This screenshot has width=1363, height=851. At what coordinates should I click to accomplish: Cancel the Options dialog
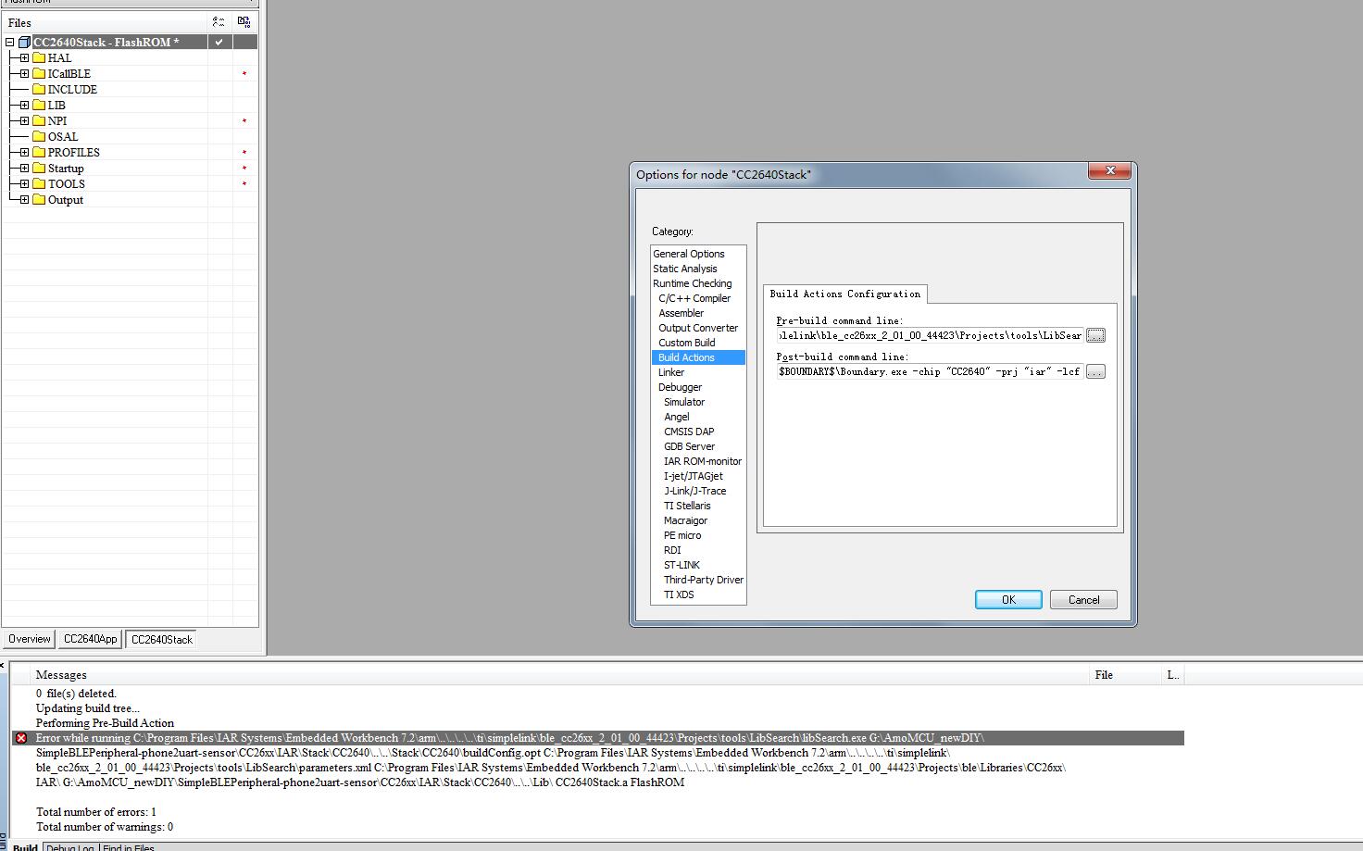[1083, 600]
